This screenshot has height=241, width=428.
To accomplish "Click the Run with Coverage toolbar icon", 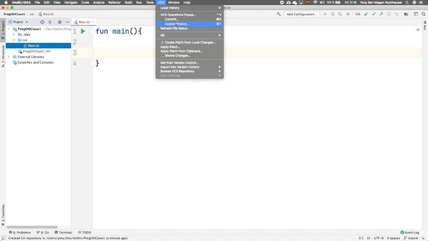I will point(340,14).
